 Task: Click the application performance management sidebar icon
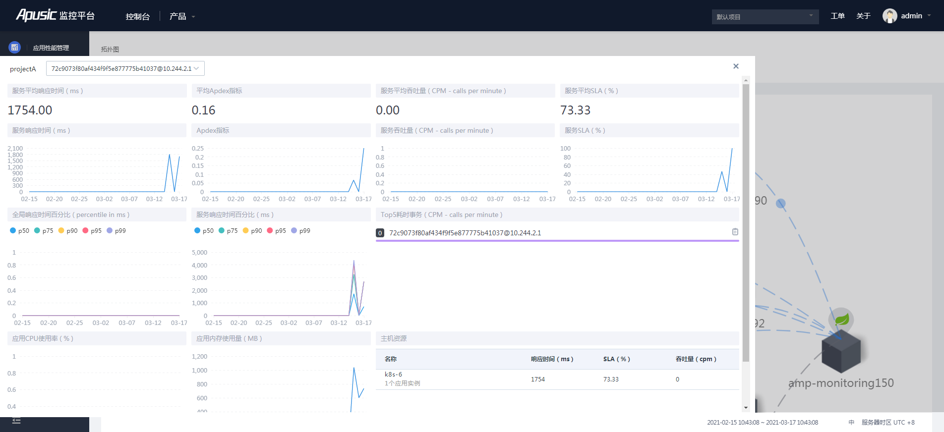14,48
